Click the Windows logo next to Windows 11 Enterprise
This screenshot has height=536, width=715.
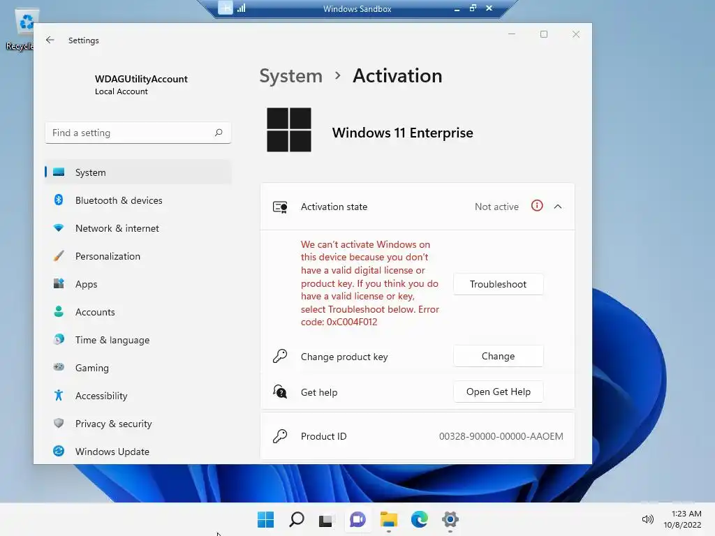click(288, 130)
